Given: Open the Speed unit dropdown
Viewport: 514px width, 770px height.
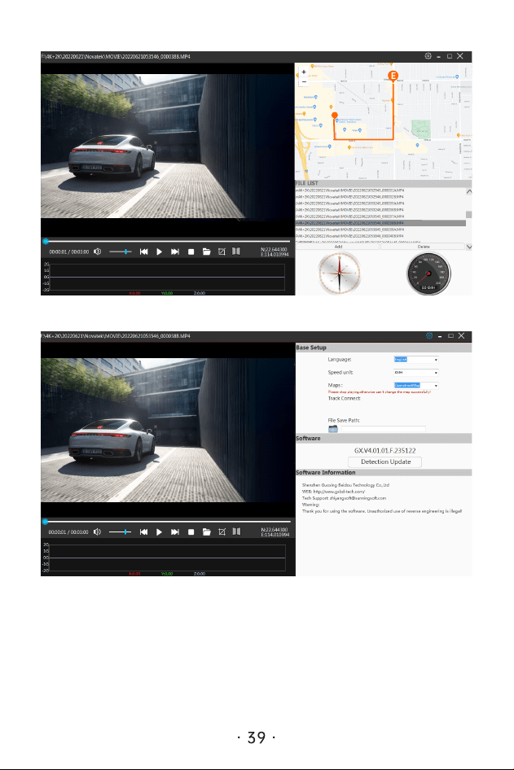Looking at the screenshot, I should tap(415, 373).
